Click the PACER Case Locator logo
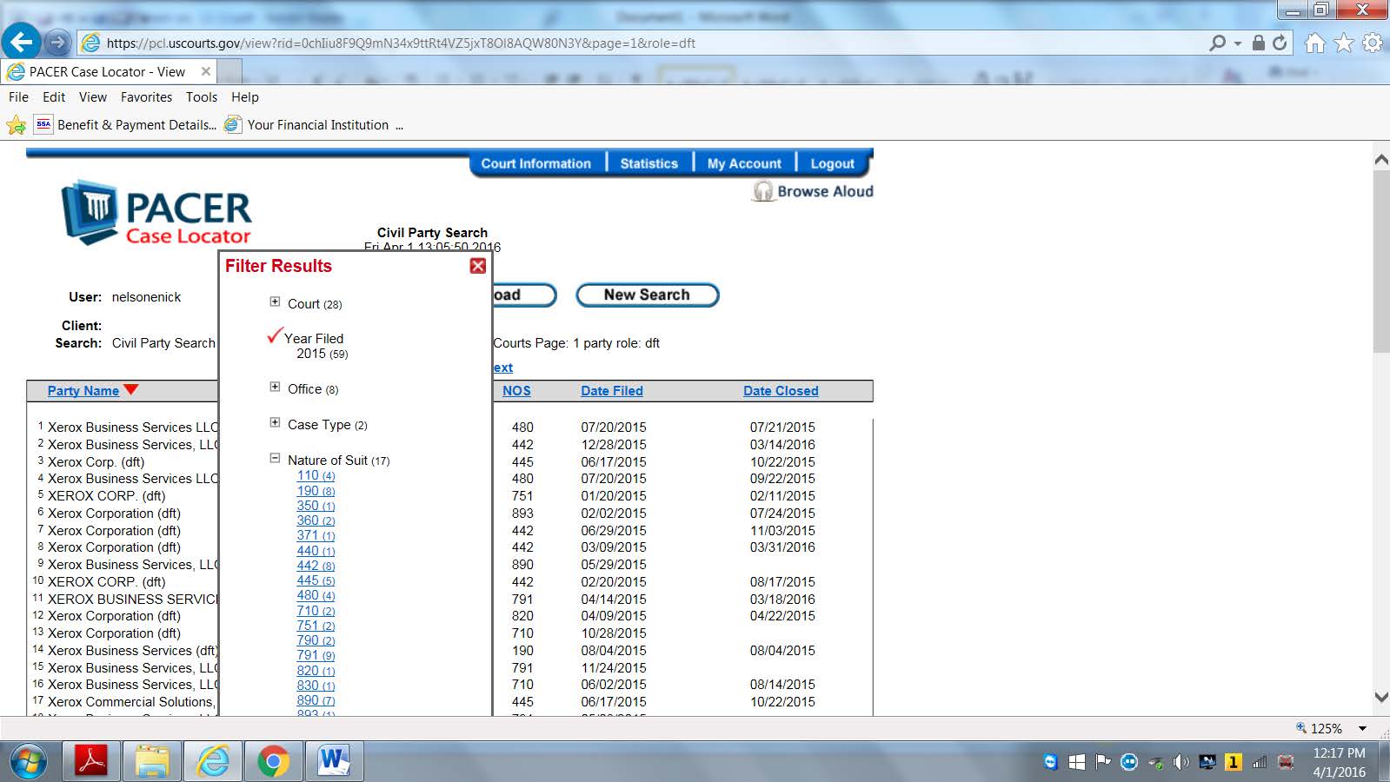 tap(156, 213)
